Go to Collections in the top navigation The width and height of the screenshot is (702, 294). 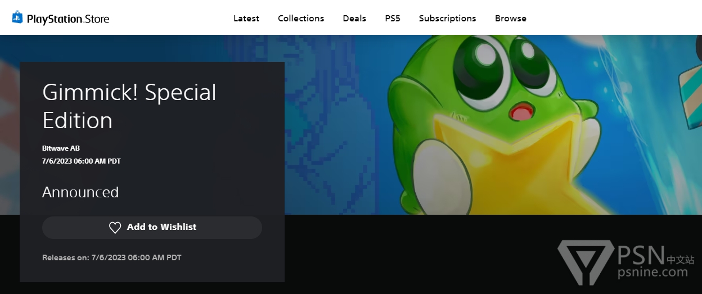(x=301, y=19)
